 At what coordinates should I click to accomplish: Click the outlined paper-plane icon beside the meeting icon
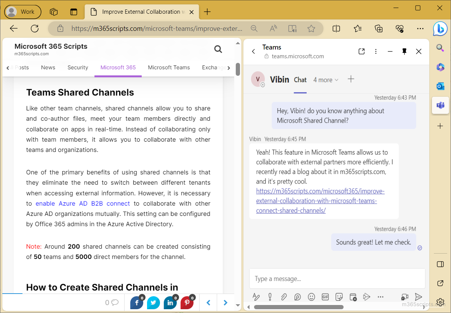366,297
